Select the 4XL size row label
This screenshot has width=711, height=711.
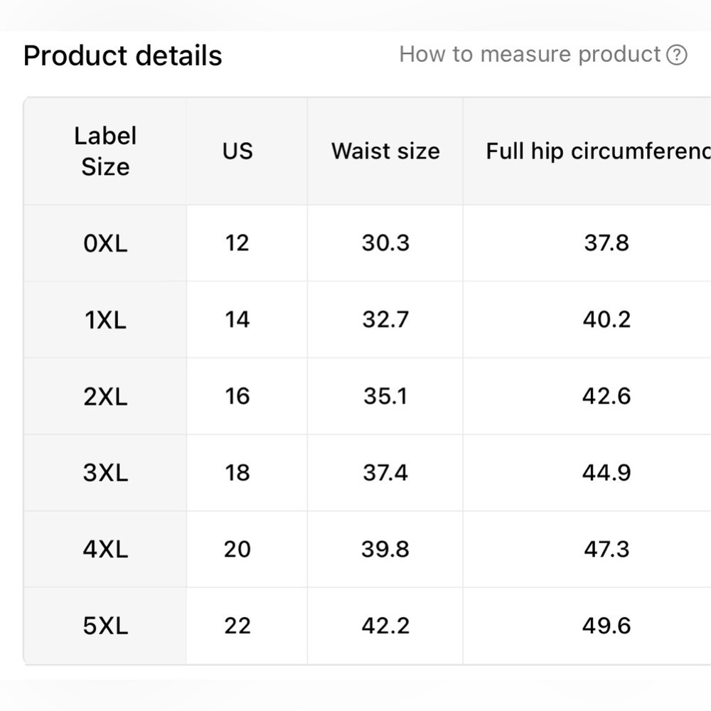coord(105,550)
